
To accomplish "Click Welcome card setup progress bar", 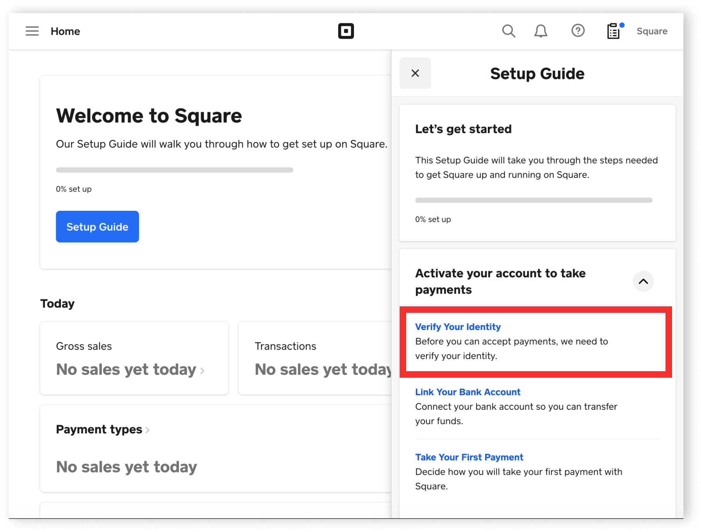I will (x=175, y=170).
